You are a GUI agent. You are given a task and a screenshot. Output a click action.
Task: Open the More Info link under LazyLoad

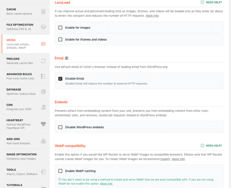152,16
